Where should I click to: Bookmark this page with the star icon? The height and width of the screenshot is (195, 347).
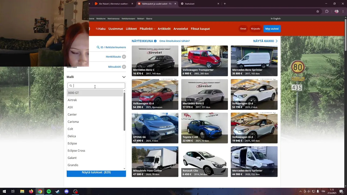[x=318, y=11]
